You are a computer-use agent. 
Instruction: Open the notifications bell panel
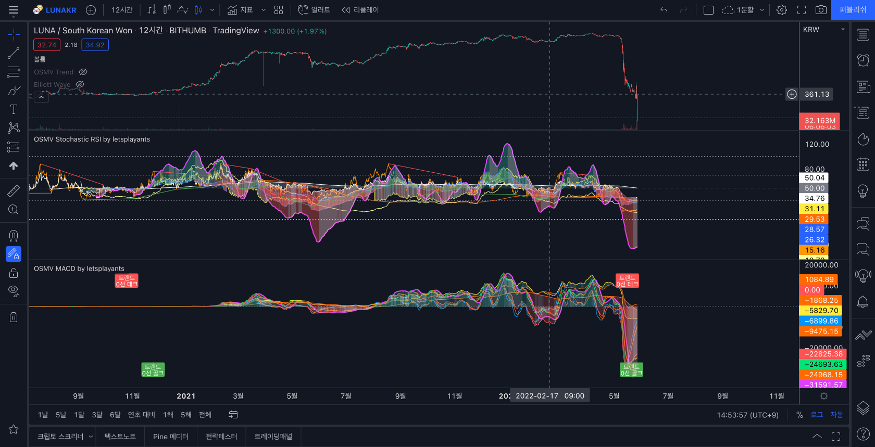(x=863, y=301)
